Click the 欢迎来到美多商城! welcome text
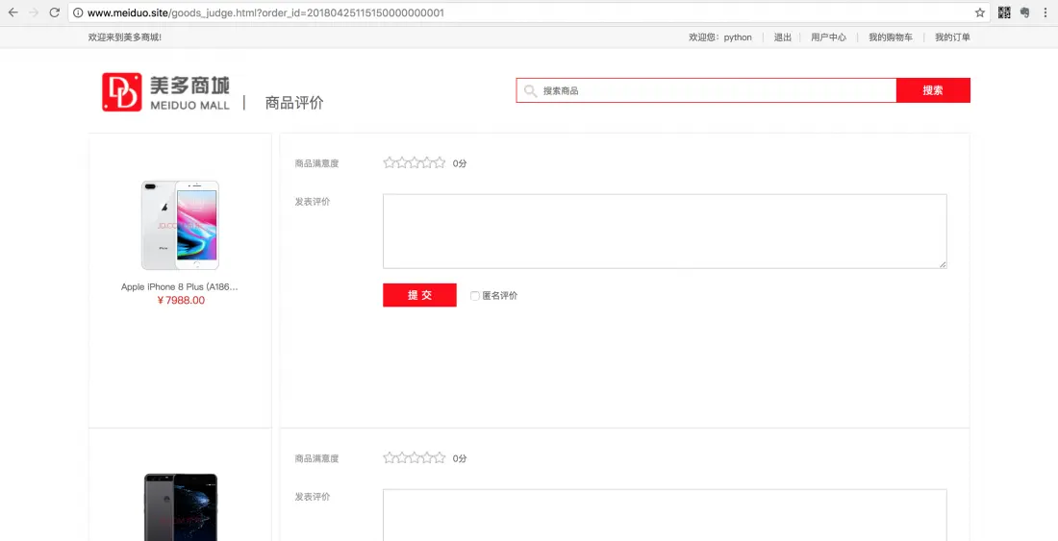The width and height of the screenshot is (1058, 541). [x=125, y=37]
